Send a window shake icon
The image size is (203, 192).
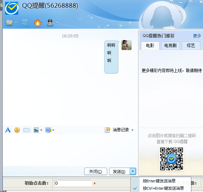[x=26, y=130]
